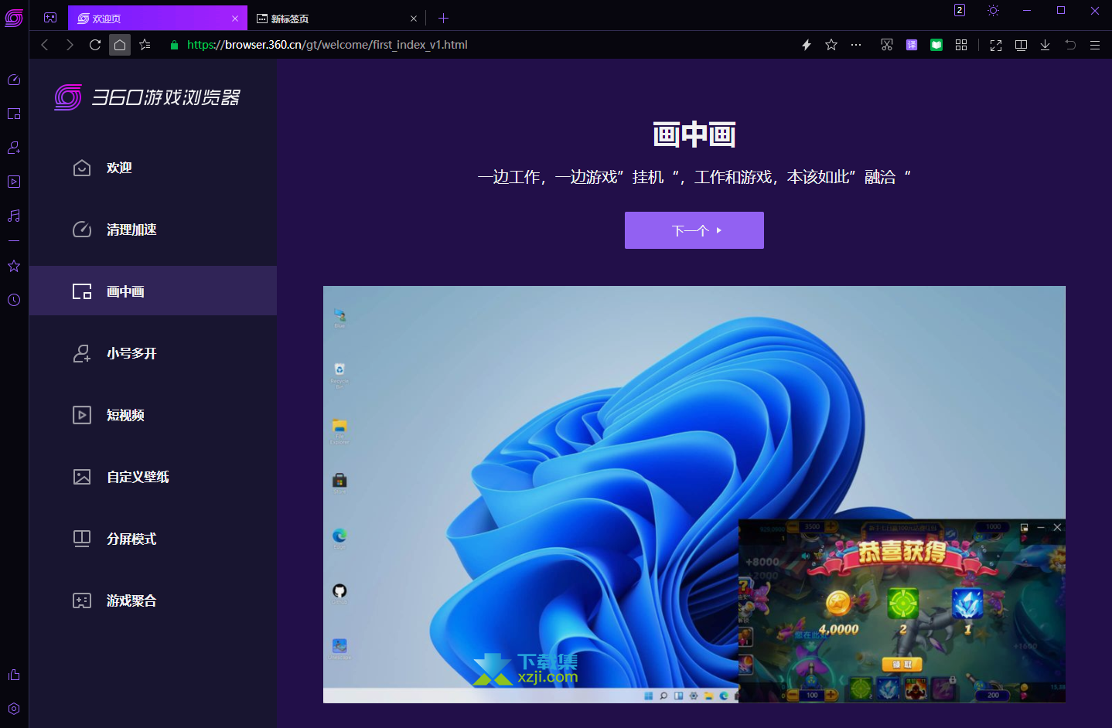Viewport: 1112px width, 728px height.
Task: Select 游戏聚合 in the sidebar menu
Action: [x=153, y=600]
